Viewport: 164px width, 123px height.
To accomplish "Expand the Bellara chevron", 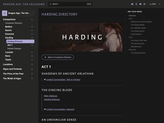I will pos(32,27).
